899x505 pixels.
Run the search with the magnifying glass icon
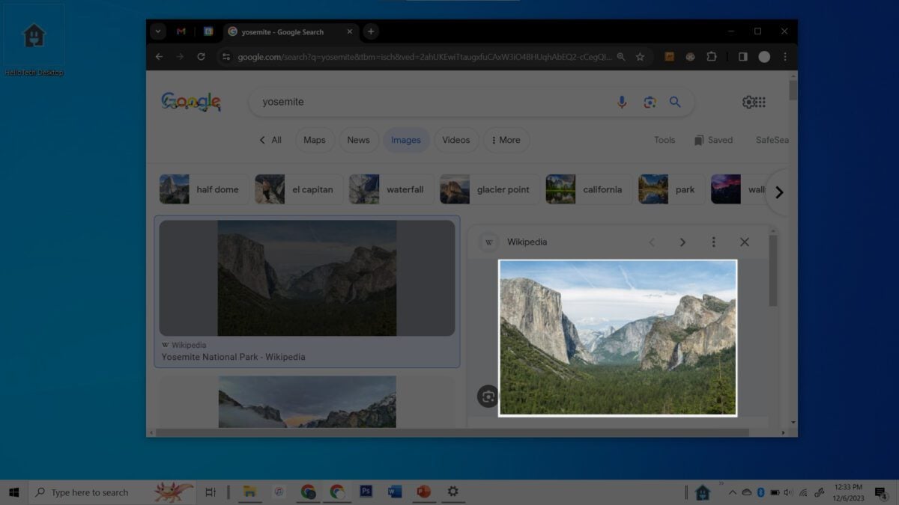pos(675,102)
